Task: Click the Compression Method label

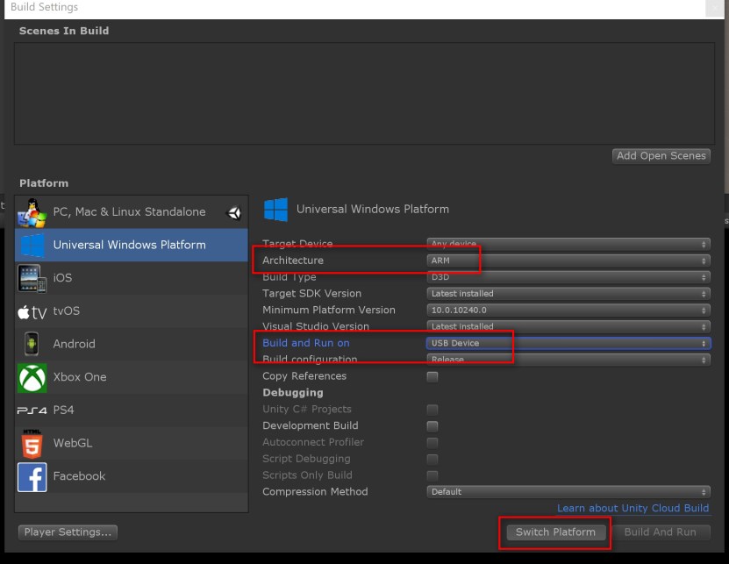Action: (315, 492)
